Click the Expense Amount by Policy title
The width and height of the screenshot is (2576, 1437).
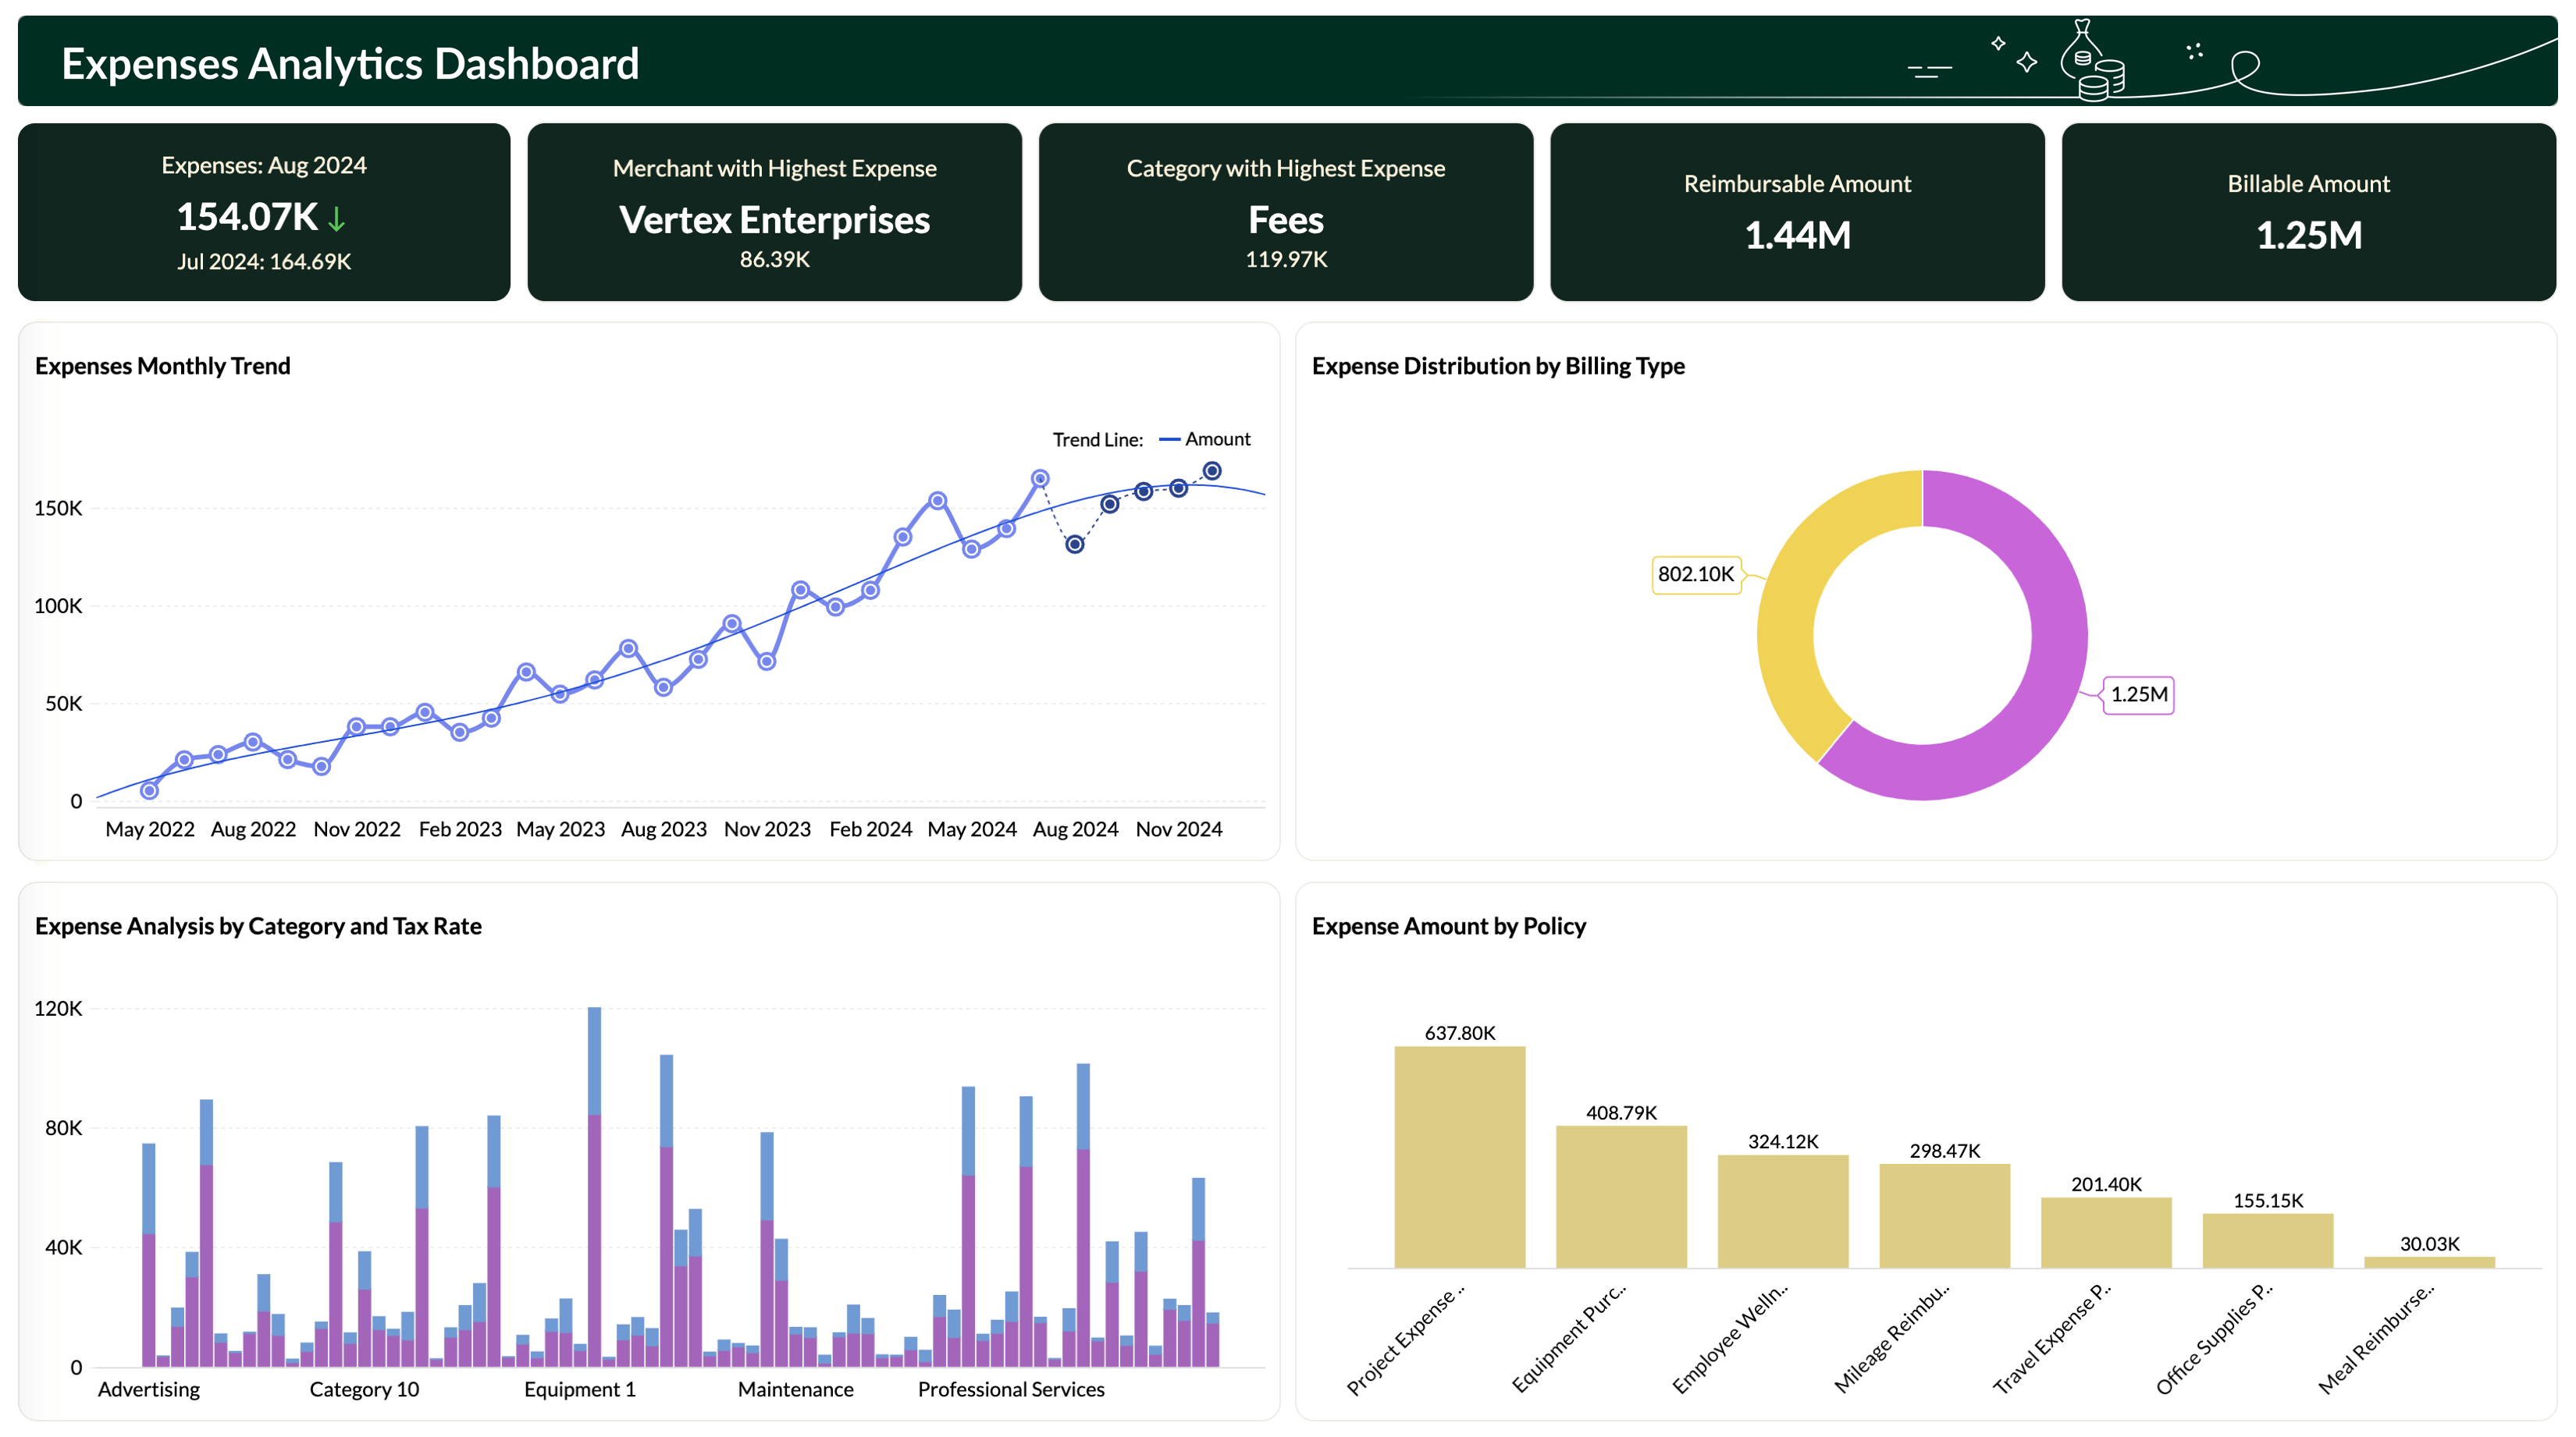1448,925
